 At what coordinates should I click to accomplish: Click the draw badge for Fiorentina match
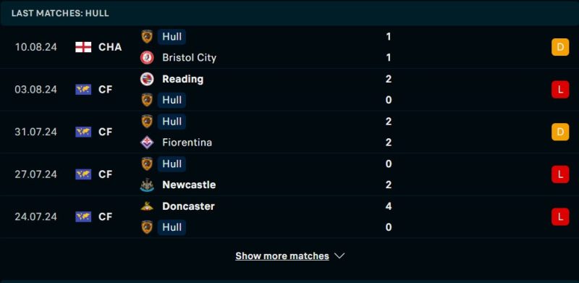coord(560,132)
